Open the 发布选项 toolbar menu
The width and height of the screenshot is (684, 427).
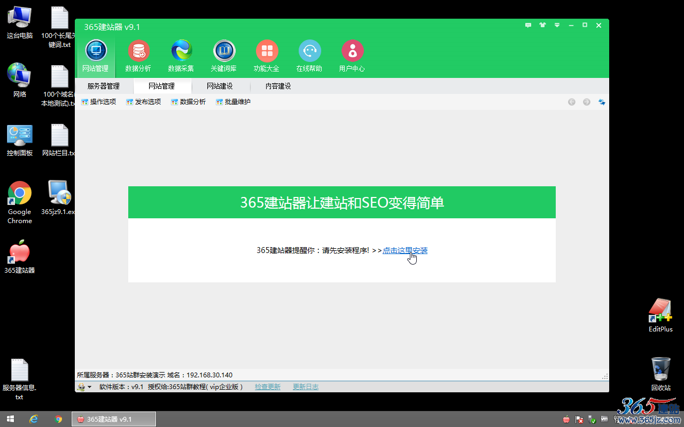click(144, 102)
